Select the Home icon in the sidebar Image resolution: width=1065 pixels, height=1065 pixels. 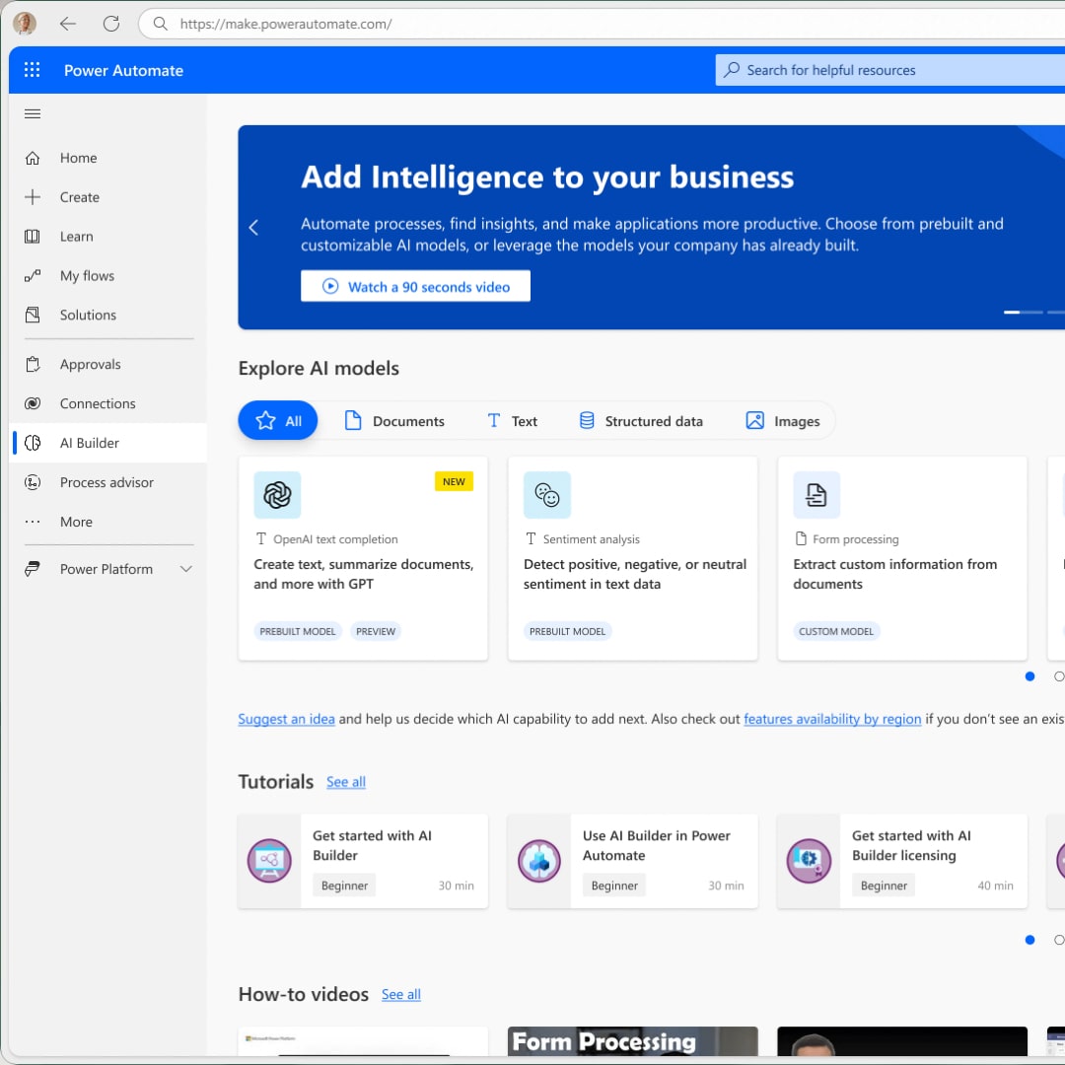(34, 158)
